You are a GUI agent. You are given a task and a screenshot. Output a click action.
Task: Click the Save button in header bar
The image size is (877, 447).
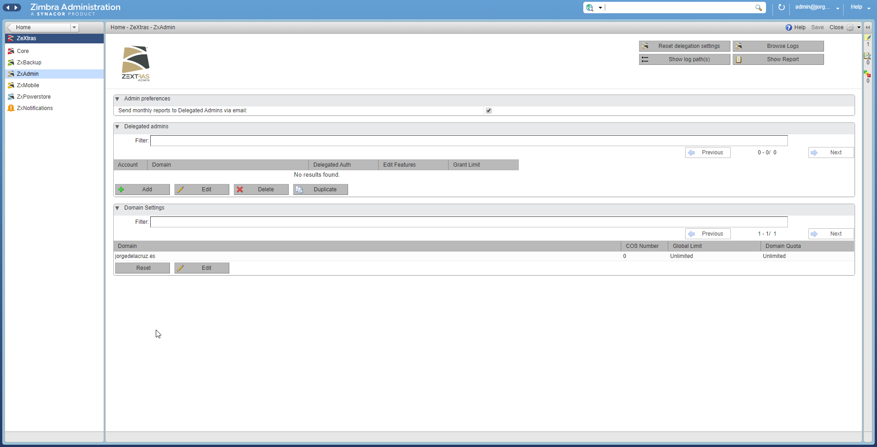click(817, 27)
